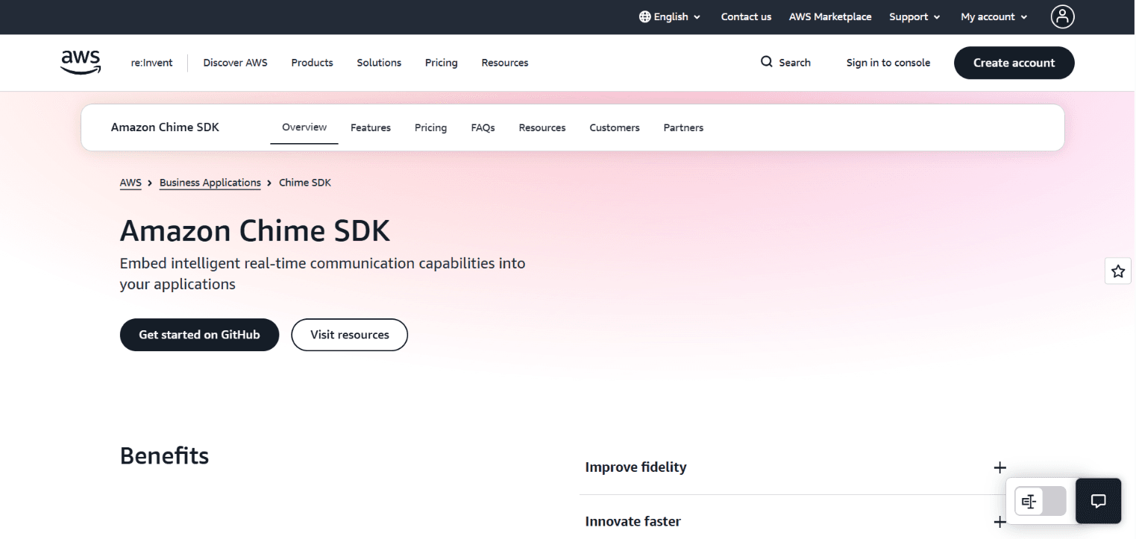1136x539 pixels.
Task: Click the AWS breadcrumb link
Action: click(131, 183)
